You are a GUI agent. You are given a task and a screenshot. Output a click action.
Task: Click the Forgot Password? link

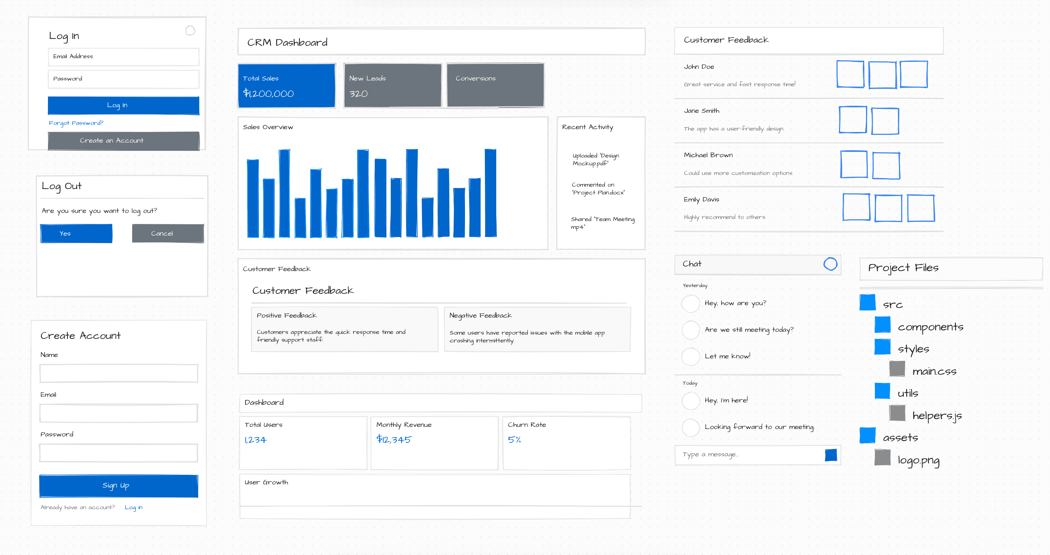tap(76, 123)
